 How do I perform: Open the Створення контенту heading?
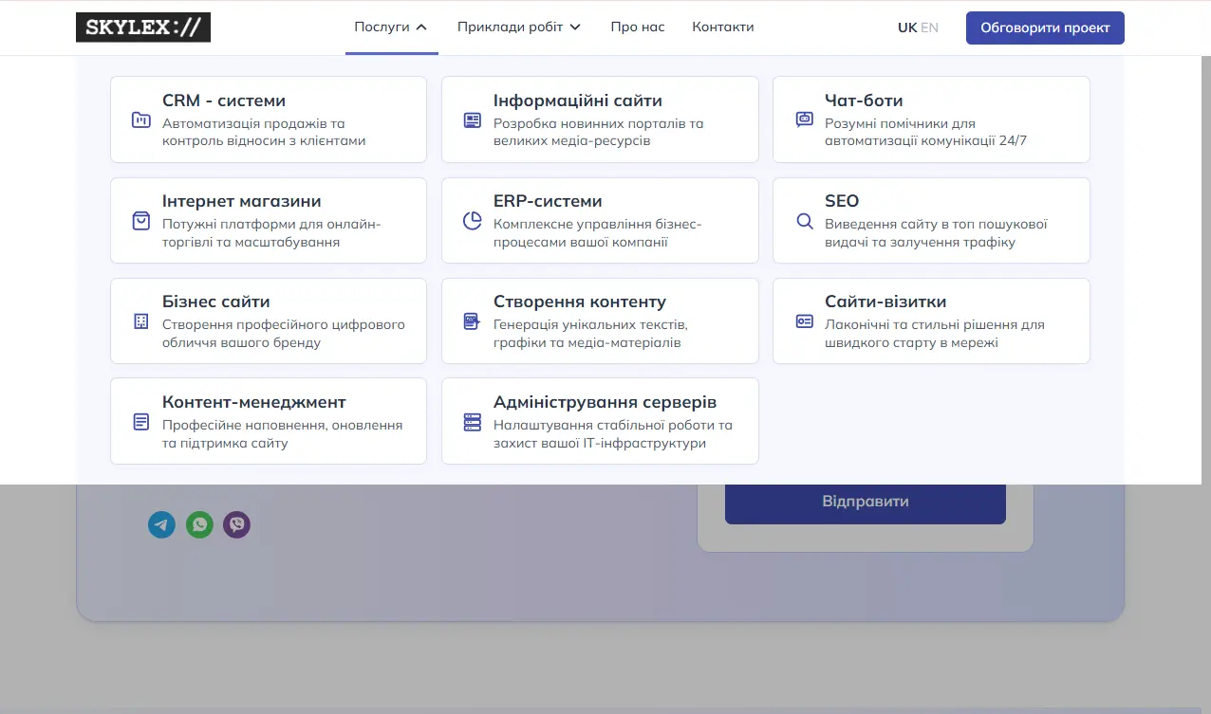[580, 302]
